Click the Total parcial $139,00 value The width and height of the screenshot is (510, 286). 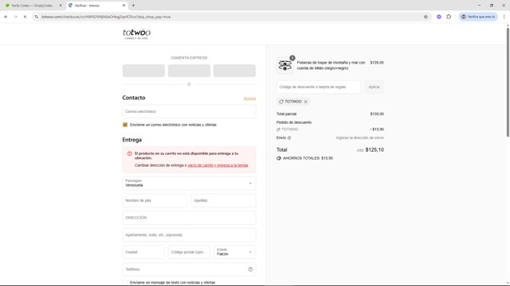[x=377, y=114]
